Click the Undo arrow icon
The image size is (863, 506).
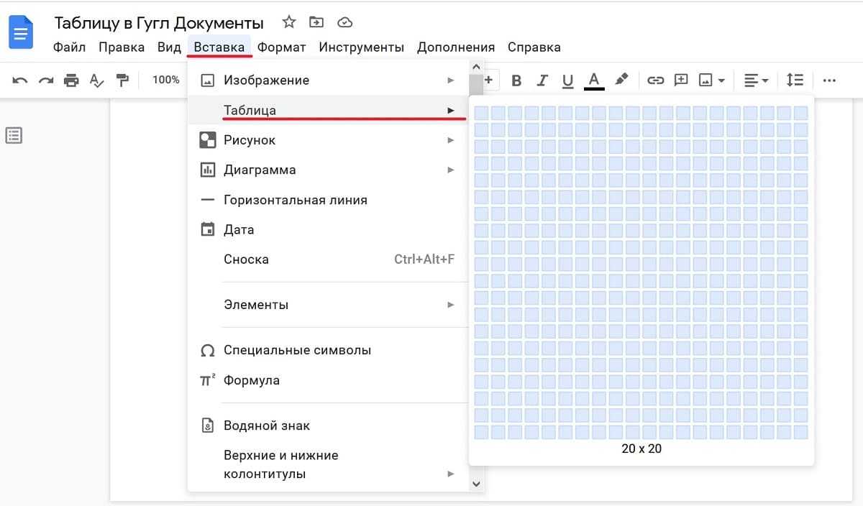[x=20, y=80]
